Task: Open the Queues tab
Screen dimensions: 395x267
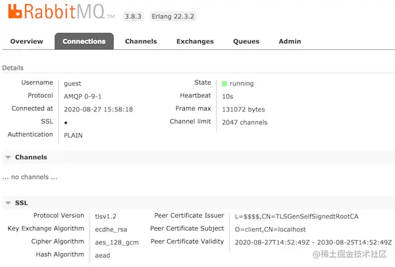Action: pyautogui.click(x=246, y=41)
